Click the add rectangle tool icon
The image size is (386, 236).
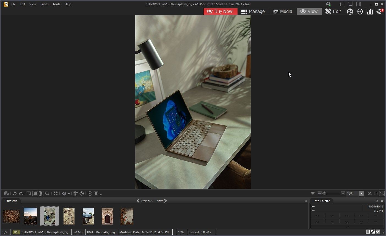pyautogui.click(x=29, y=193)
